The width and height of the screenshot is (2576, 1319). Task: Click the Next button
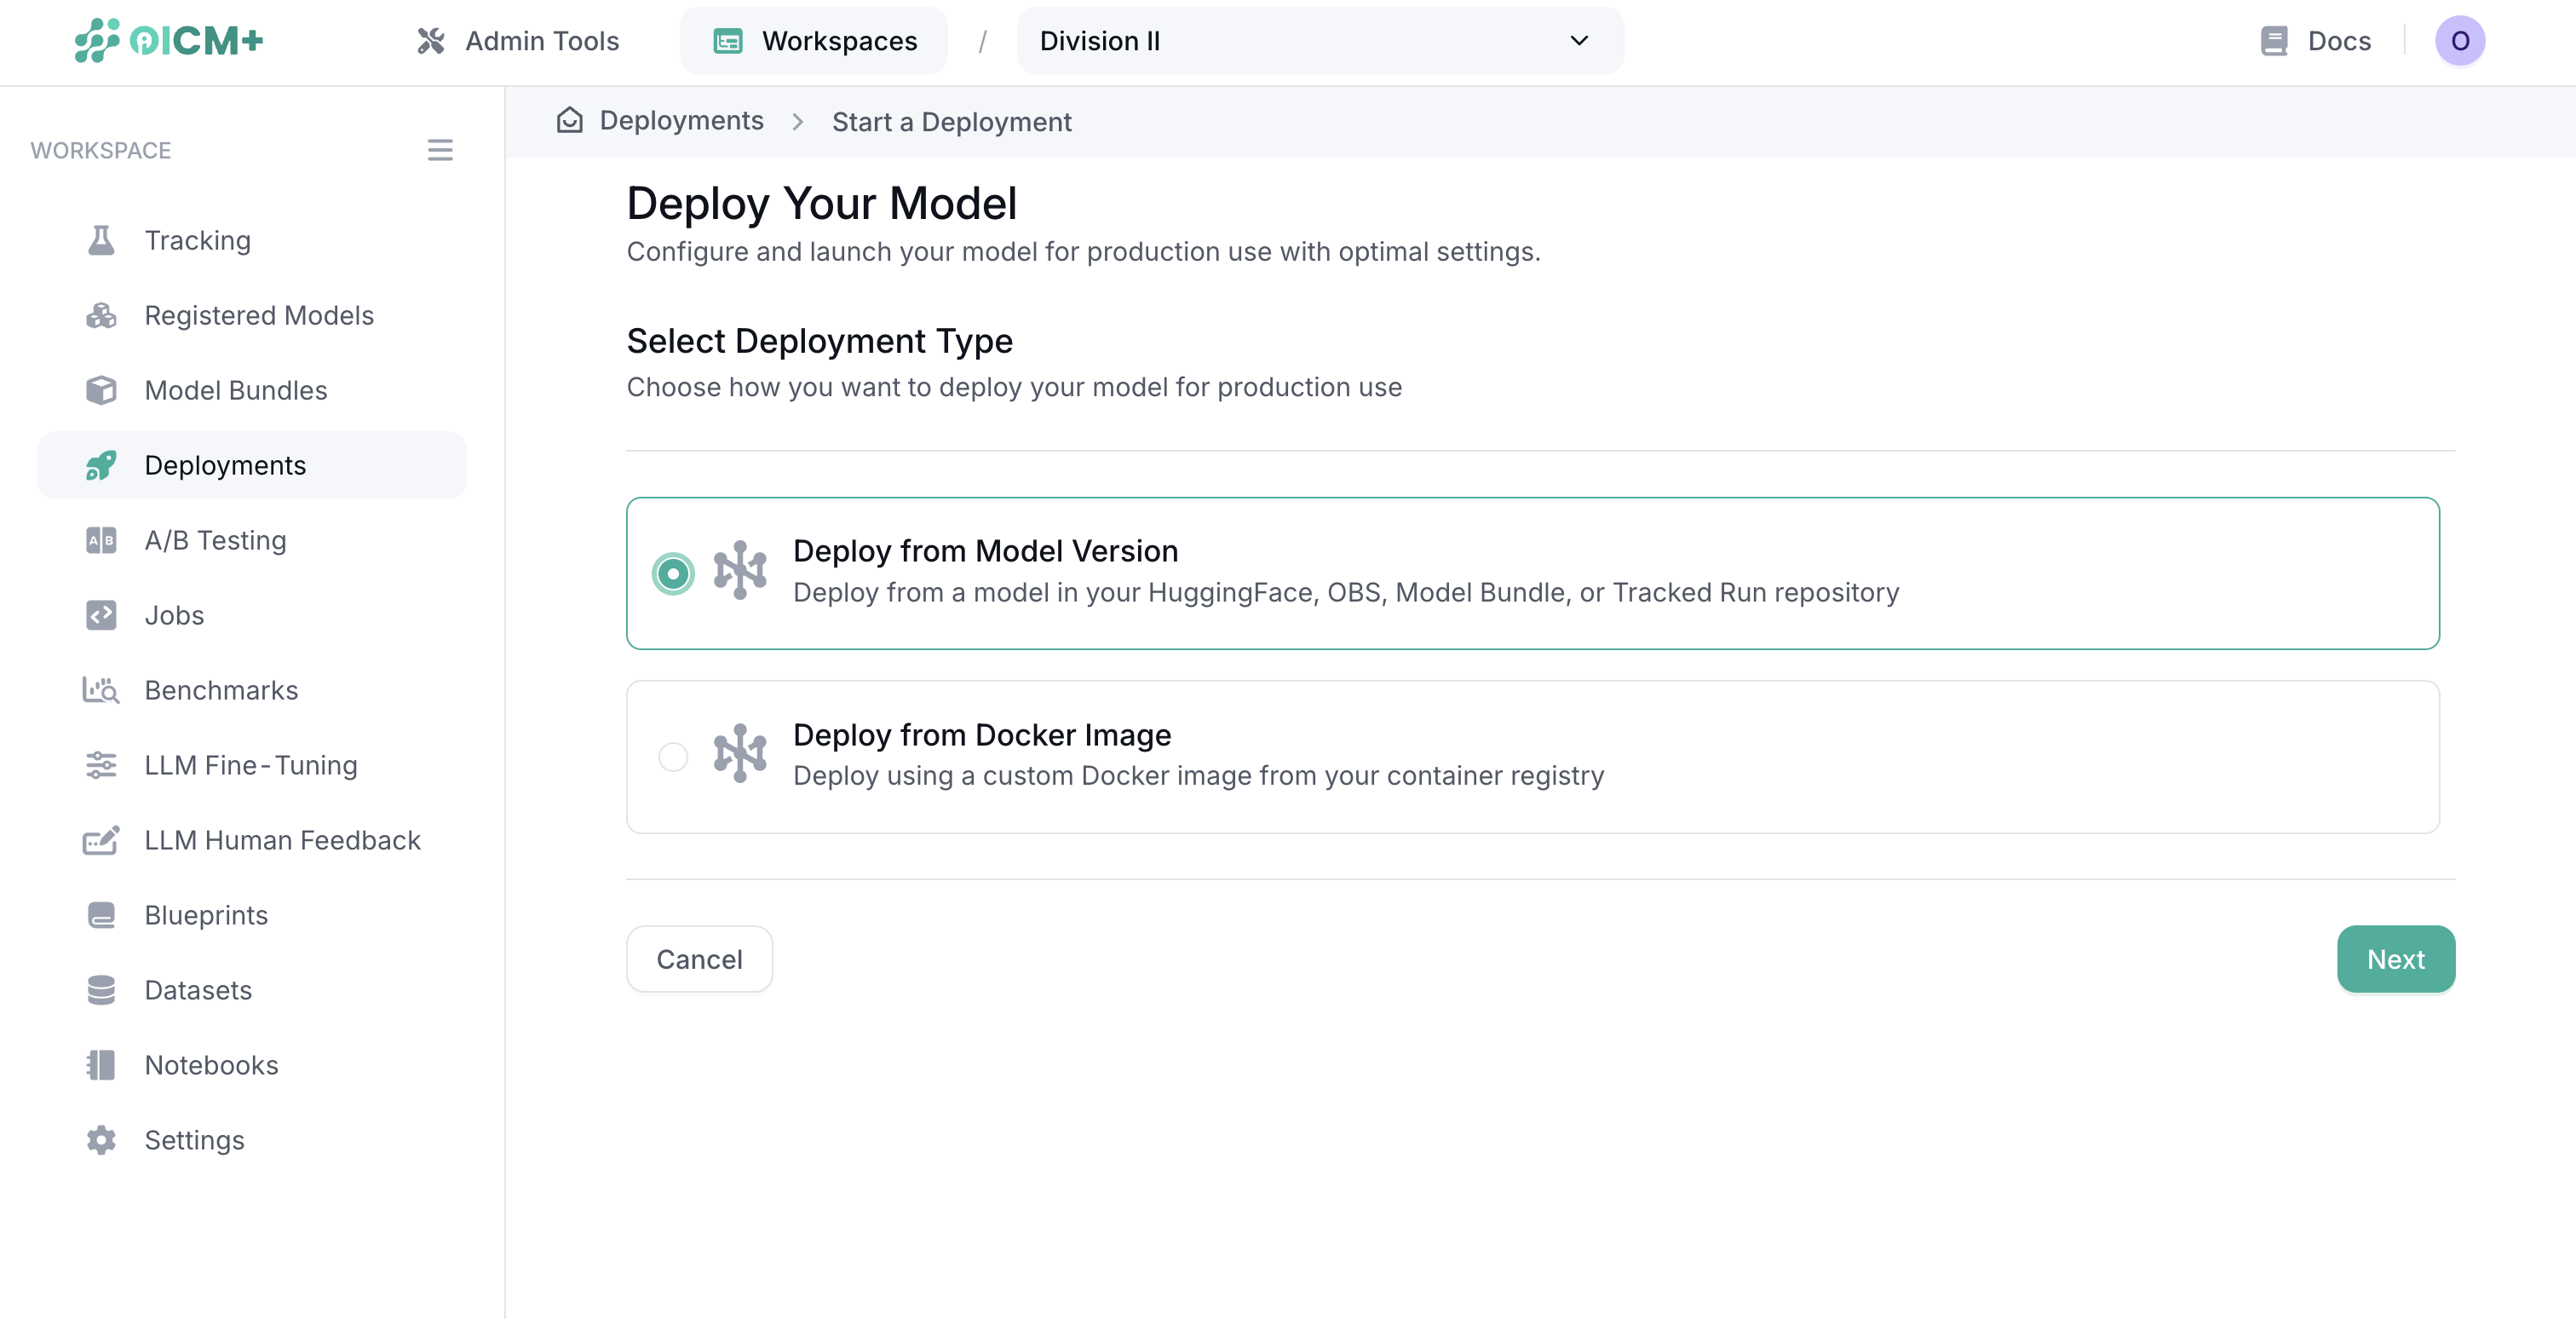pos(2395,959)
